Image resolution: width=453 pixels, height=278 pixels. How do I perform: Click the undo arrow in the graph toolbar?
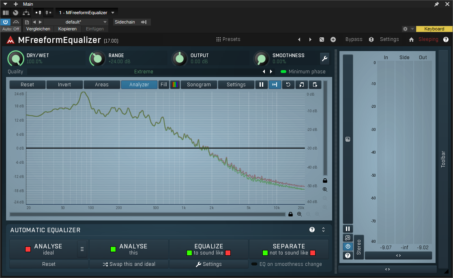(288, 85)
